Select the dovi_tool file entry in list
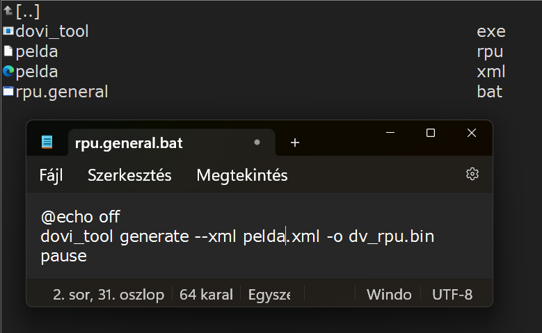The height and width of the screenshot is (333, 542). (x=52, y=31)
